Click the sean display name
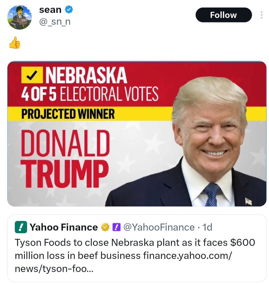The height and width of the screenshot is (284, 269). 50,10
